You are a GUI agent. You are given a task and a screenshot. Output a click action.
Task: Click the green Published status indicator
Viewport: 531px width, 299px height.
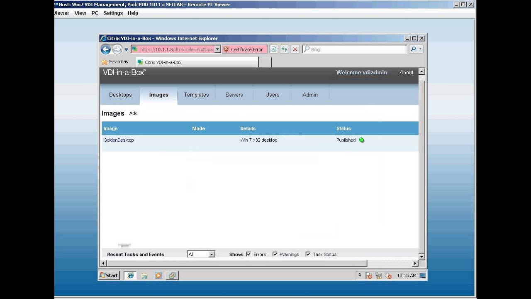click(362, 140)
